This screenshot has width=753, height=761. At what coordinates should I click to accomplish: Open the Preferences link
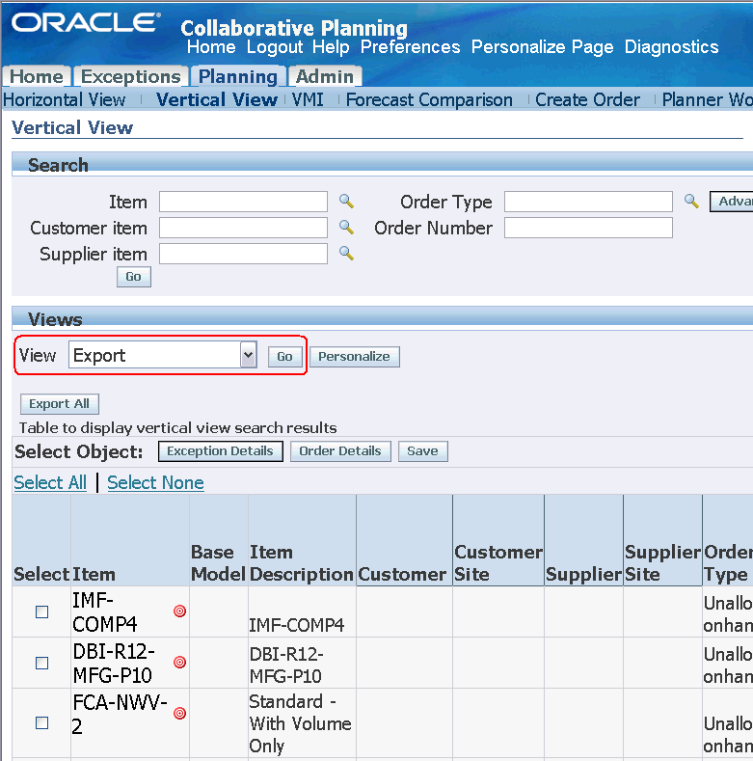410,47
